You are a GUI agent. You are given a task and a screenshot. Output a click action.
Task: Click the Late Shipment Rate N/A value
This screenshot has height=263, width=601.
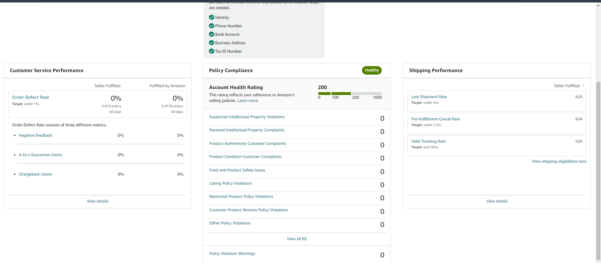(x=579, y=97)
